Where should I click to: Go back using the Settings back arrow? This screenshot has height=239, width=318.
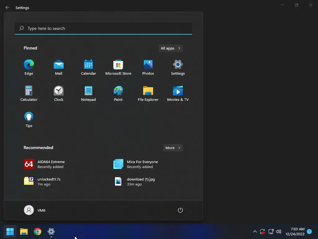(x=7, y=7)
